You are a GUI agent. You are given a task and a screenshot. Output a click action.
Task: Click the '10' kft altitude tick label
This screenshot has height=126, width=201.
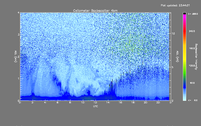point(173,34)
